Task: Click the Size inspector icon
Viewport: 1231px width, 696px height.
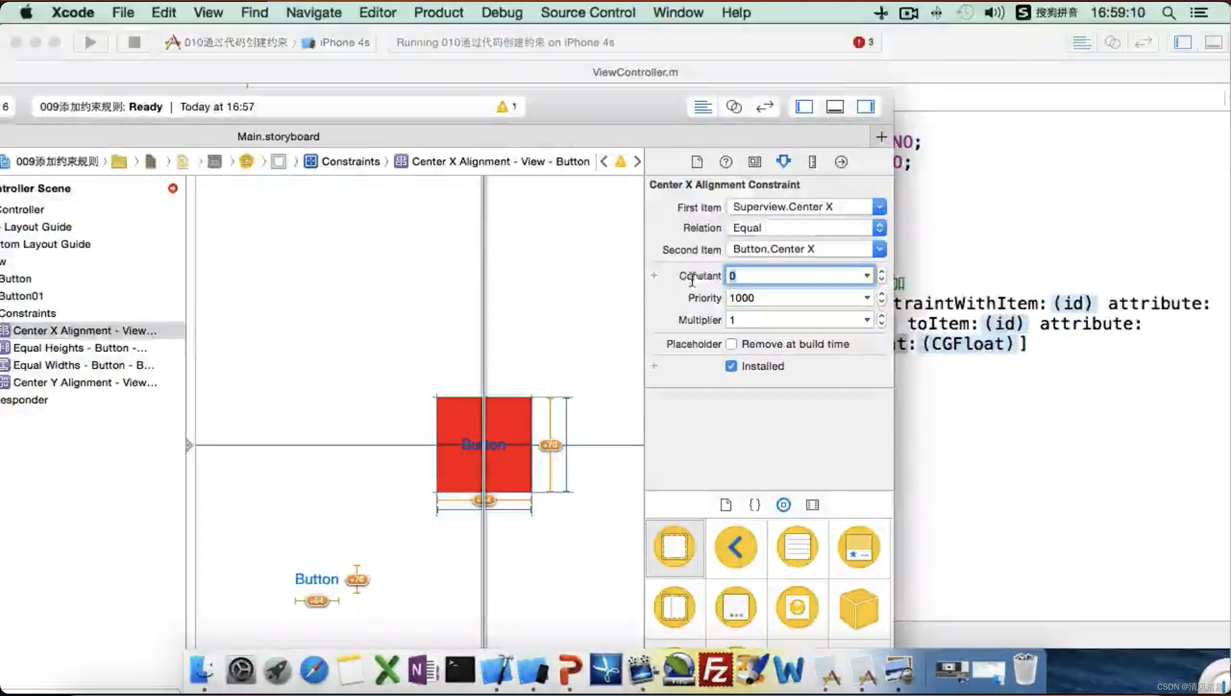Action: point(812,162)
